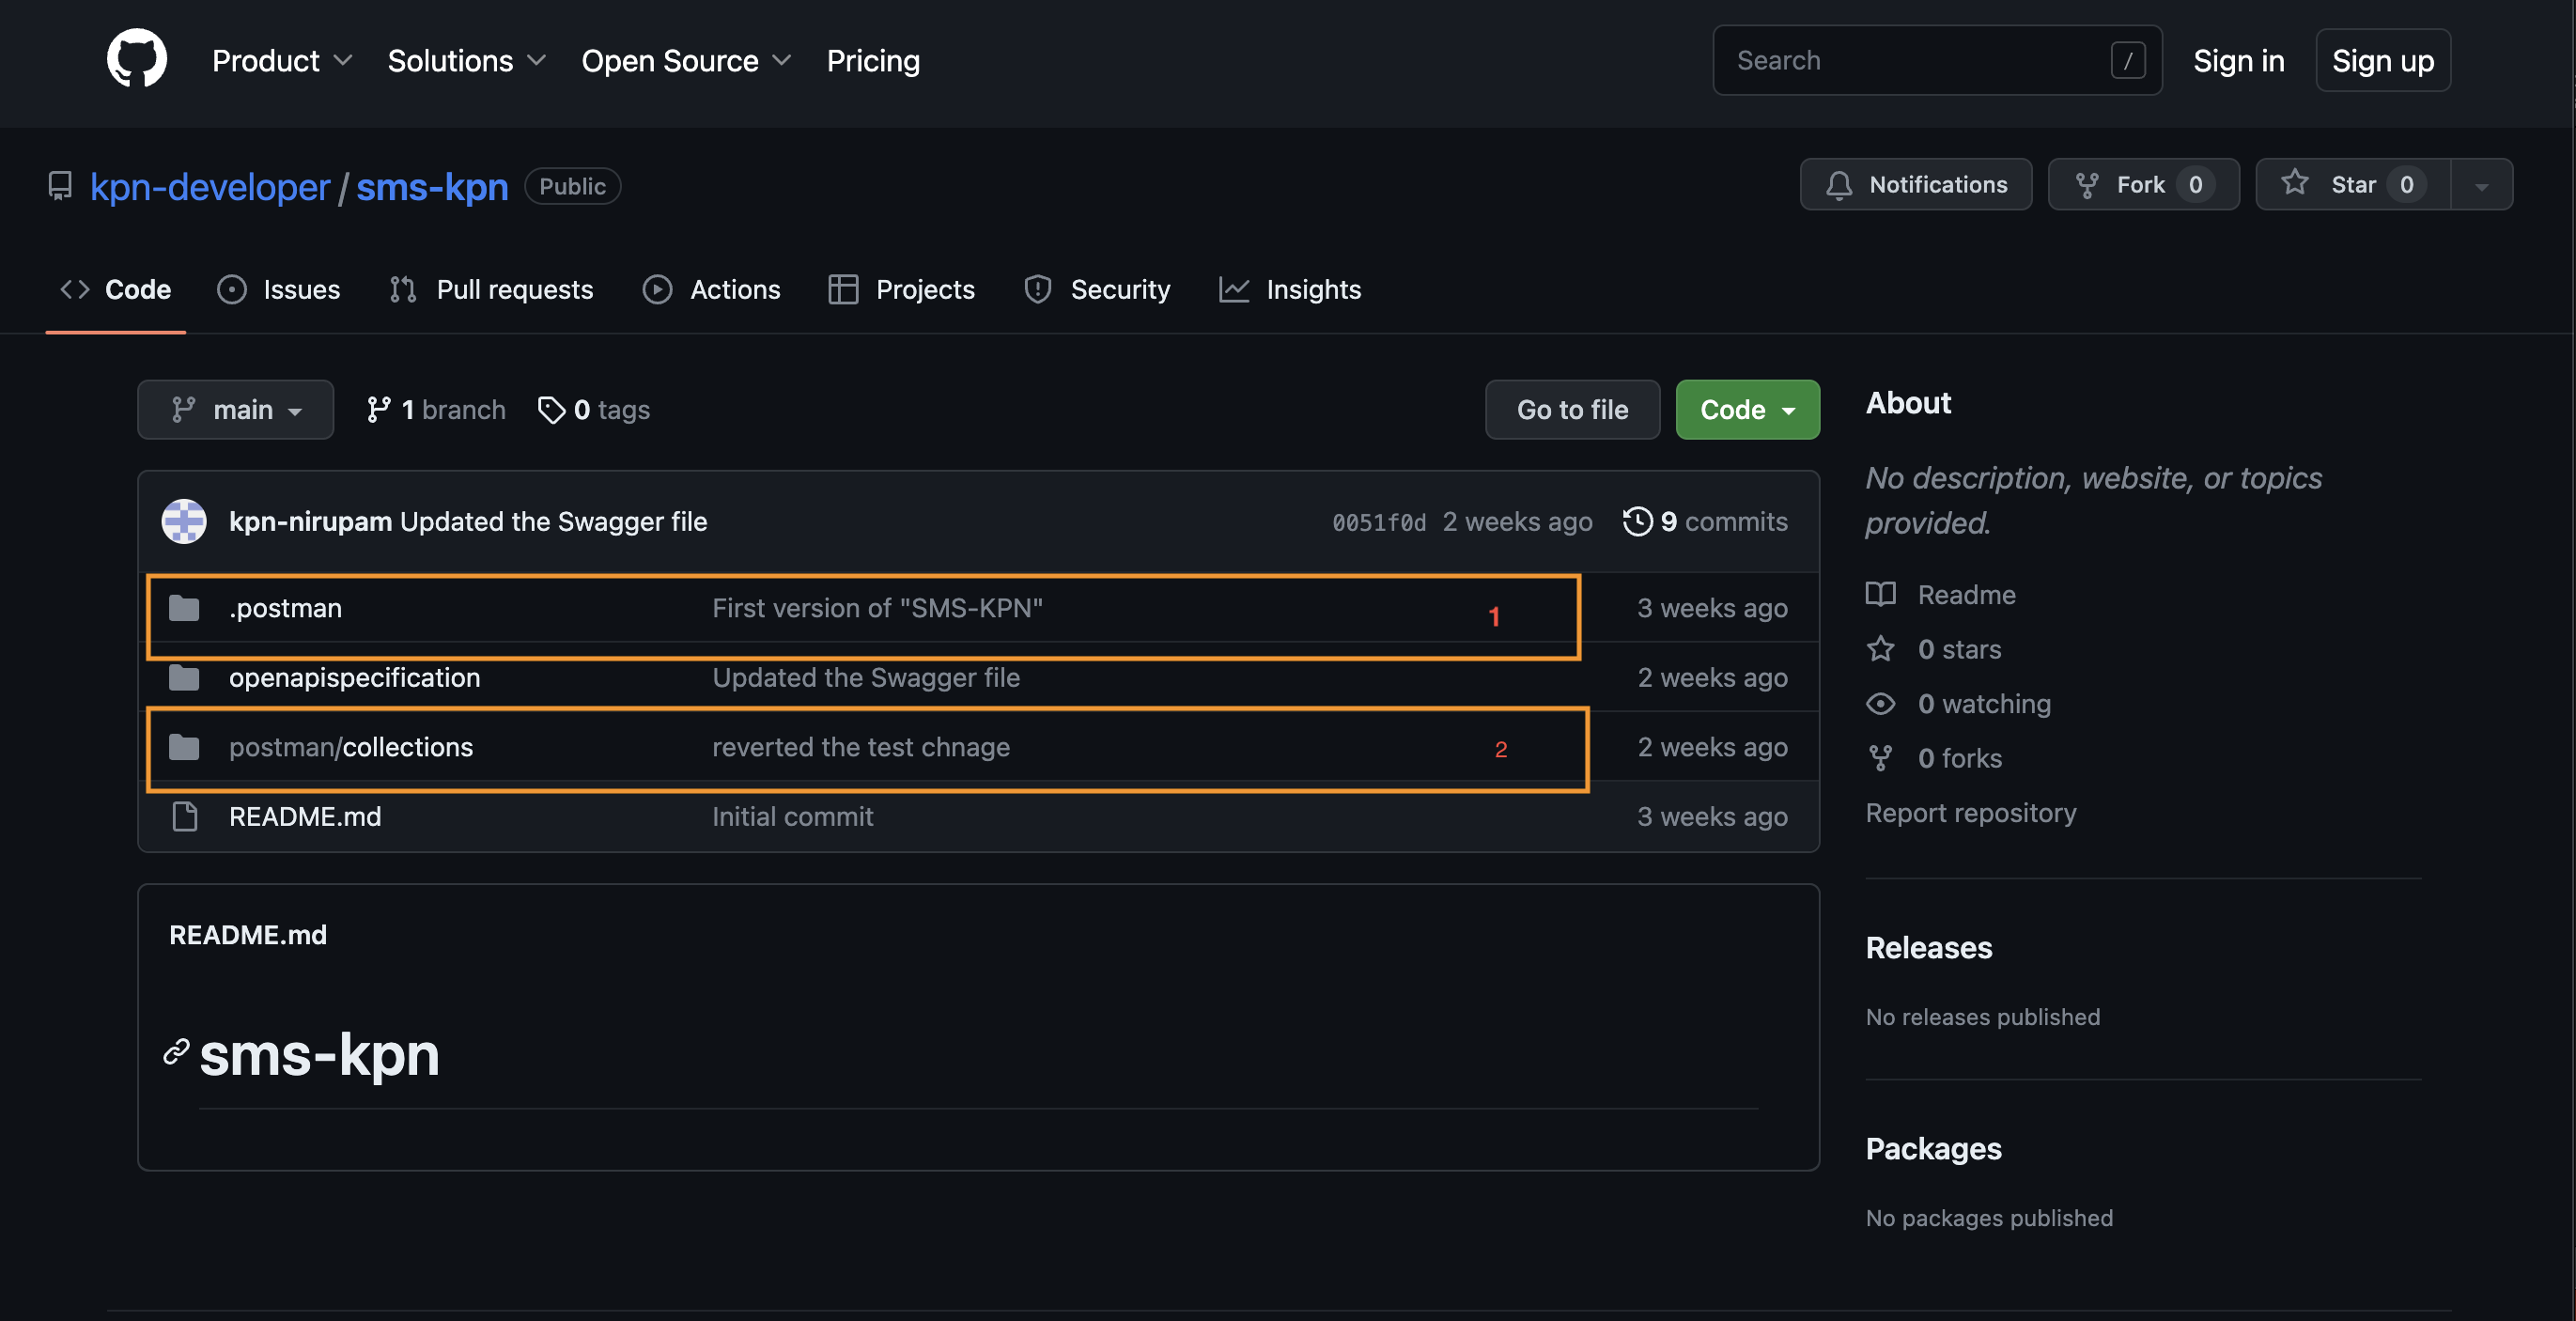This screenshot has height=1321, width=2576.
Task: Click the Insights graph icon
Action: click(x=1234, y=290)
